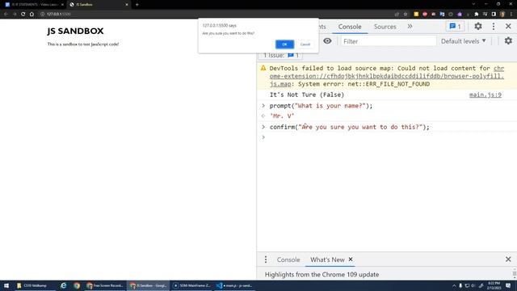Open the Chrome profile avatar
Viewport: 517px width, 291px height.
pos(502,15)
